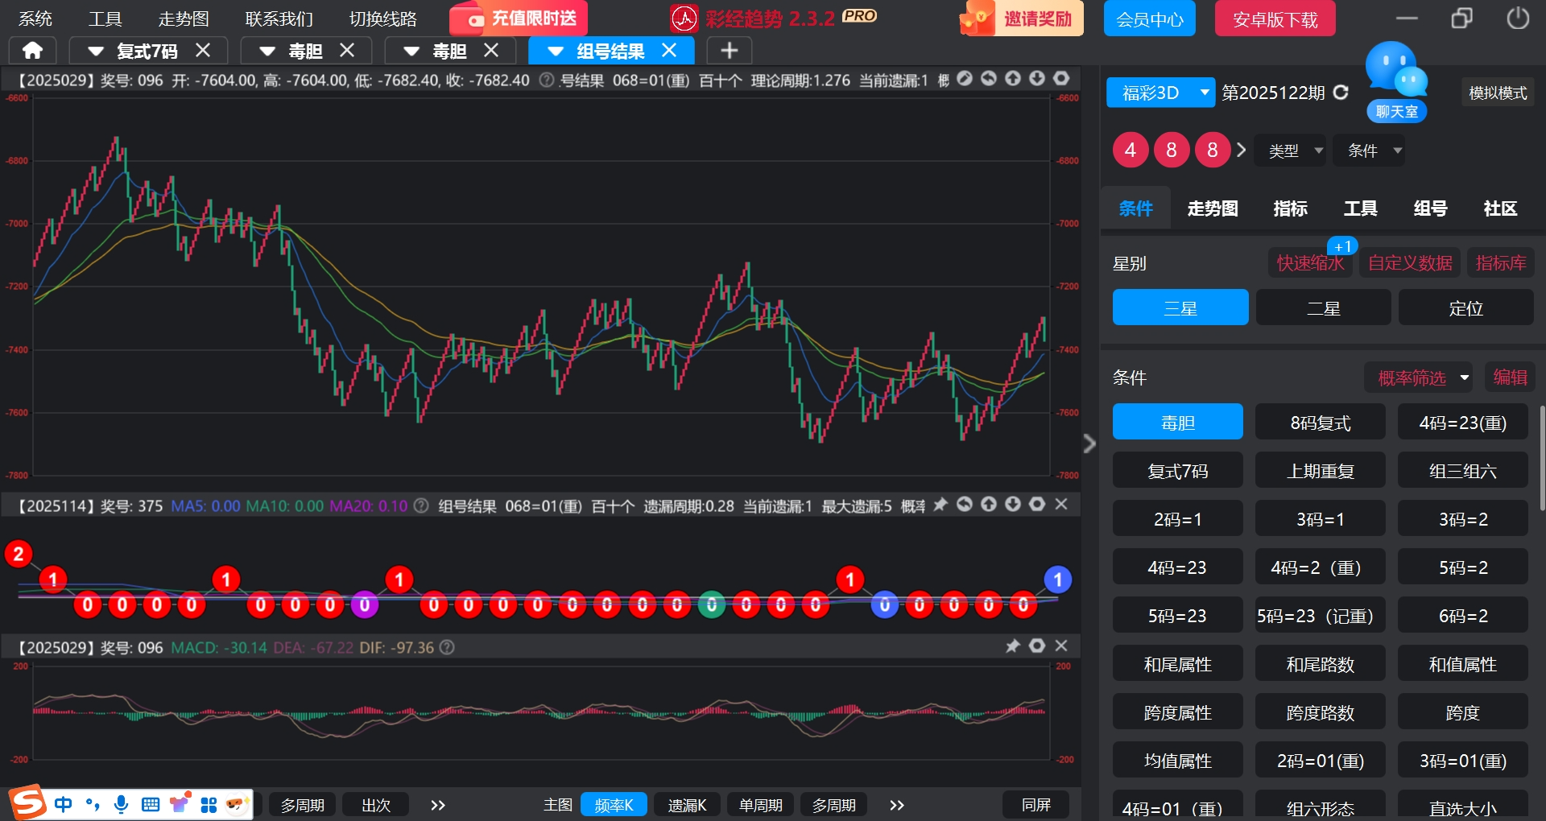Open MACD panel settings hexagon icon
The image size is (1546, 821).
[1037, 646]
